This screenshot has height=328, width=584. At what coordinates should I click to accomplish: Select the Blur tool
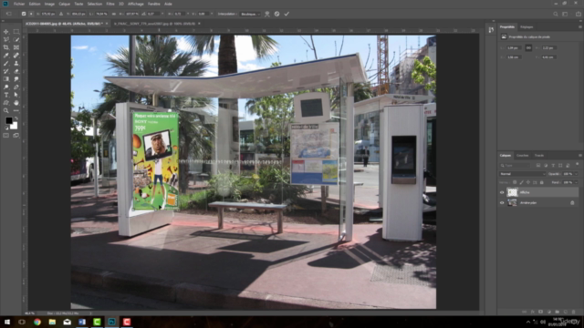pyautogui.click(x=16, y=79)
